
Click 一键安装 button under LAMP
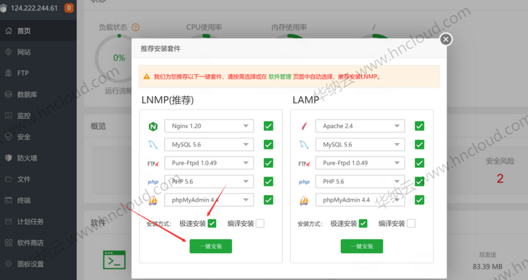click(x=362, y=247)
